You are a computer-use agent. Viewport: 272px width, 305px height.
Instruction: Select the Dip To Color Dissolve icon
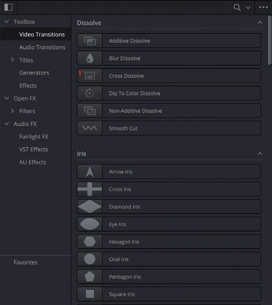click(89, 93)
